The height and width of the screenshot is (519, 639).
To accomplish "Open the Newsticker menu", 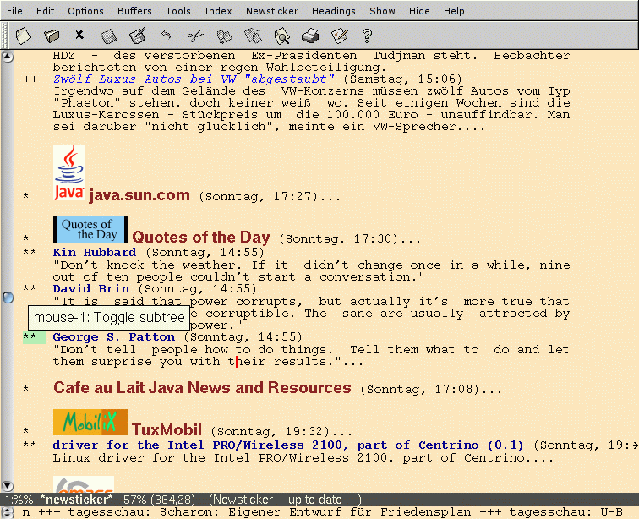I will (271, 11).
